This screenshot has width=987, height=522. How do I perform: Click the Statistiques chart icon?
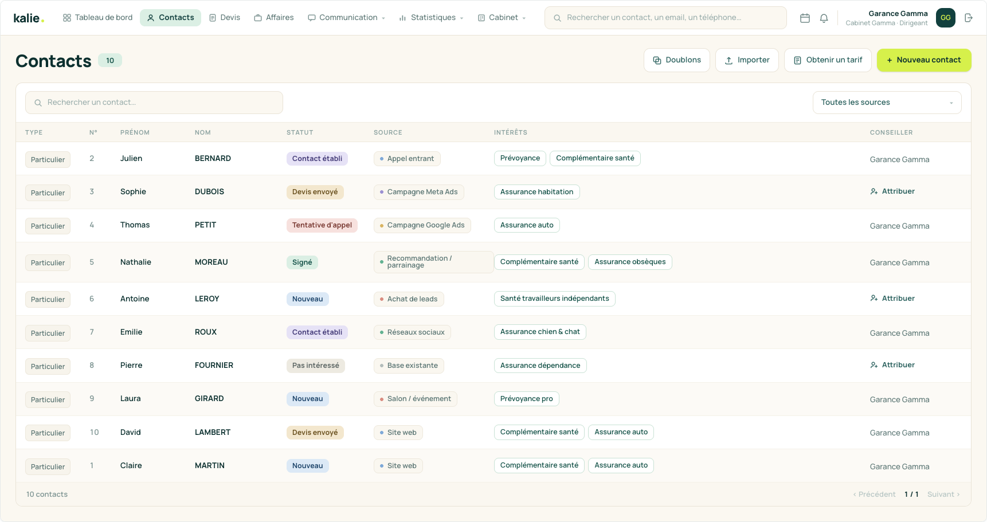point(403,18)
